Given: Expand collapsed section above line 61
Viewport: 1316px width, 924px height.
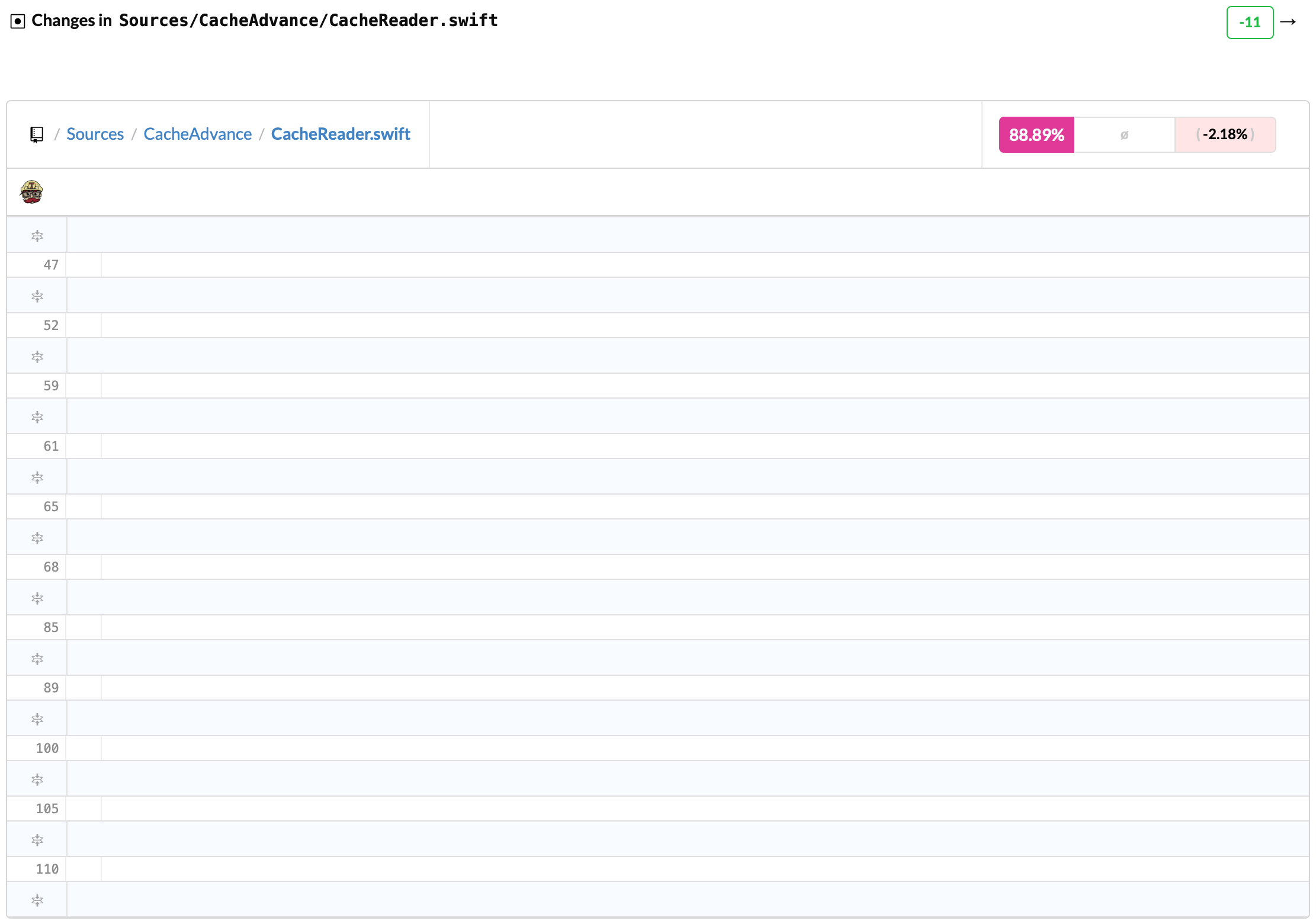Looking at the screenshot, I should coord(37,417).
